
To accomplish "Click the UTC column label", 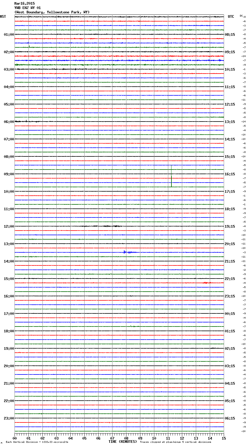I will (231, 17).
